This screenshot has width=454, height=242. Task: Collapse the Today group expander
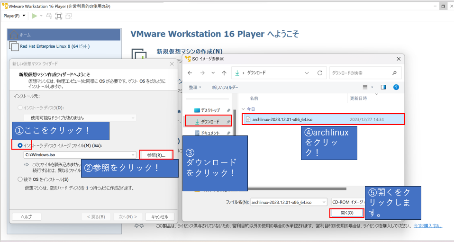pos(243,109)
